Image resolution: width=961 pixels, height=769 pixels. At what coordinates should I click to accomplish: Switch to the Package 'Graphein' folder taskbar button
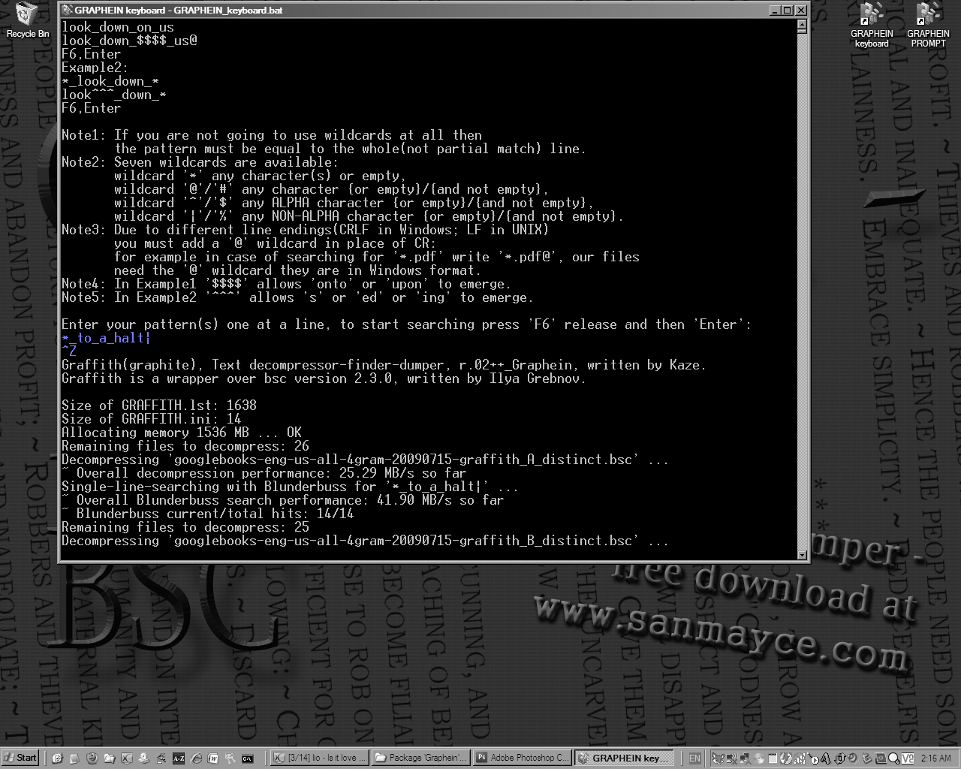tap(420, 758)
